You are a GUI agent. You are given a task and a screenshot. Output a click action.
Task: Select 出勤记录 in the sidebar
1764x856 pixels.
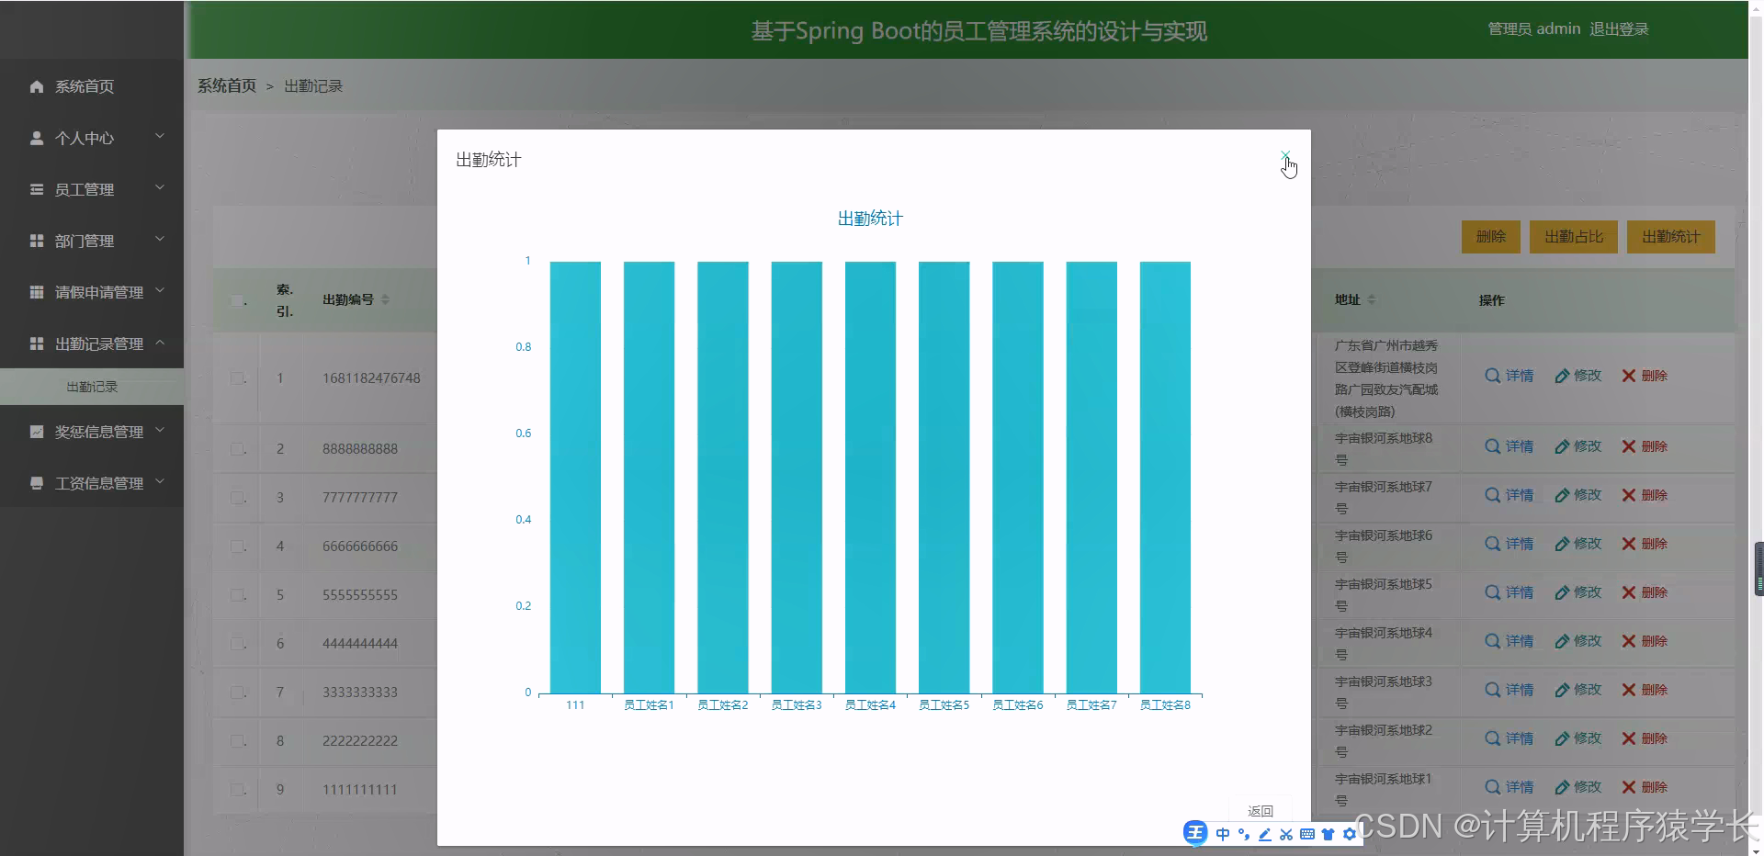point(92,386)
